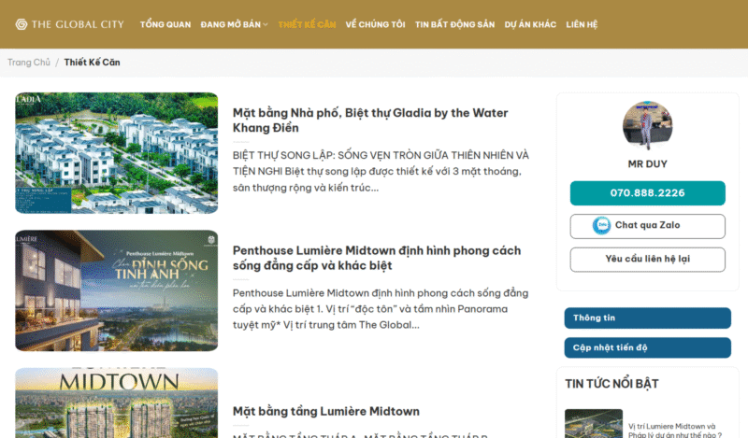Click the Zalo chat icon
The image size is (748, 438).
[x=601, y=225]
